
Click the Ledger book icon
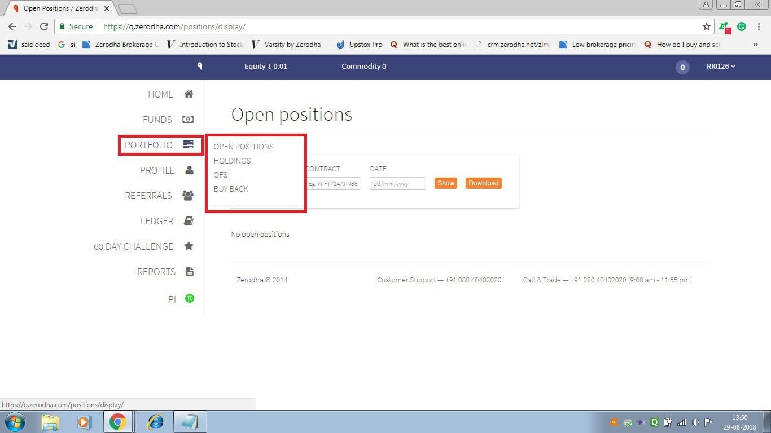tap(189, 221)
